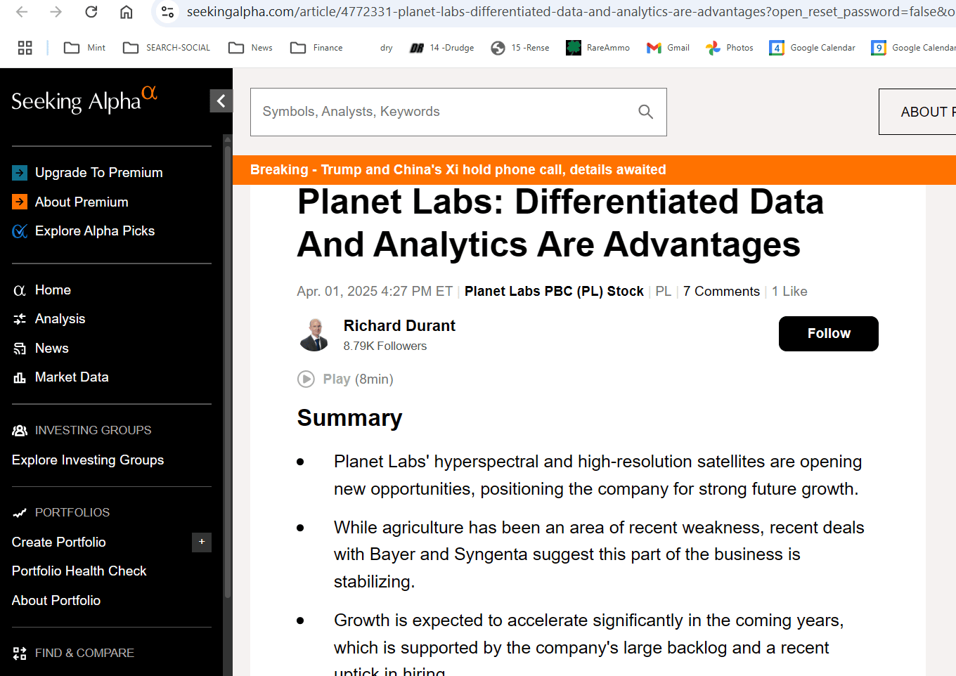View the 7 Comments

pyautogui.click(x=721, y=292)
